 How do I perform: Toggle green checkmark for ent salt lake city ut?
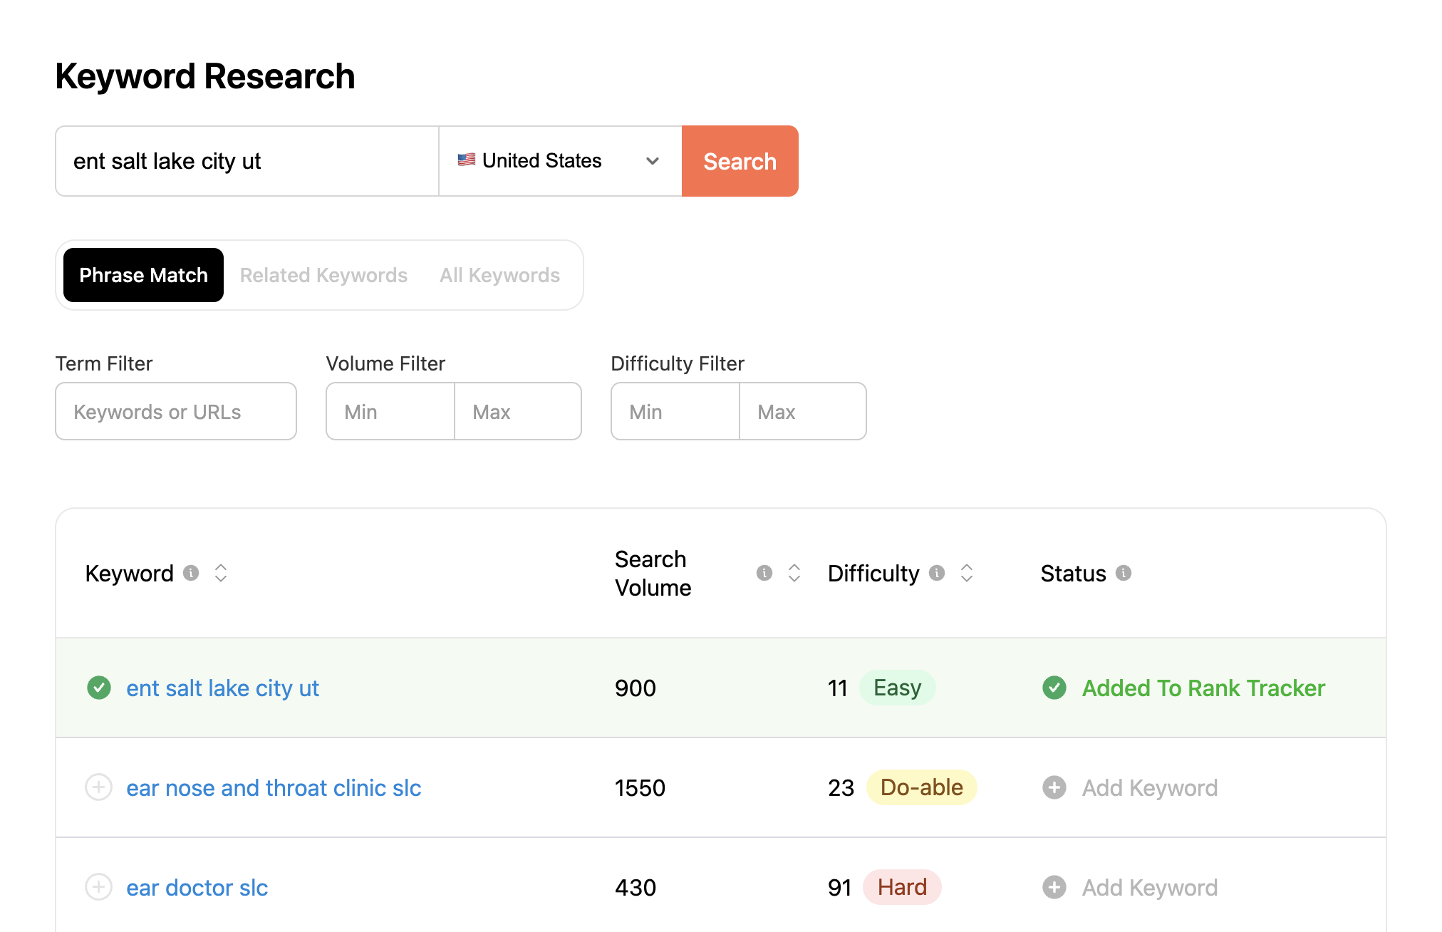(99, 688)
